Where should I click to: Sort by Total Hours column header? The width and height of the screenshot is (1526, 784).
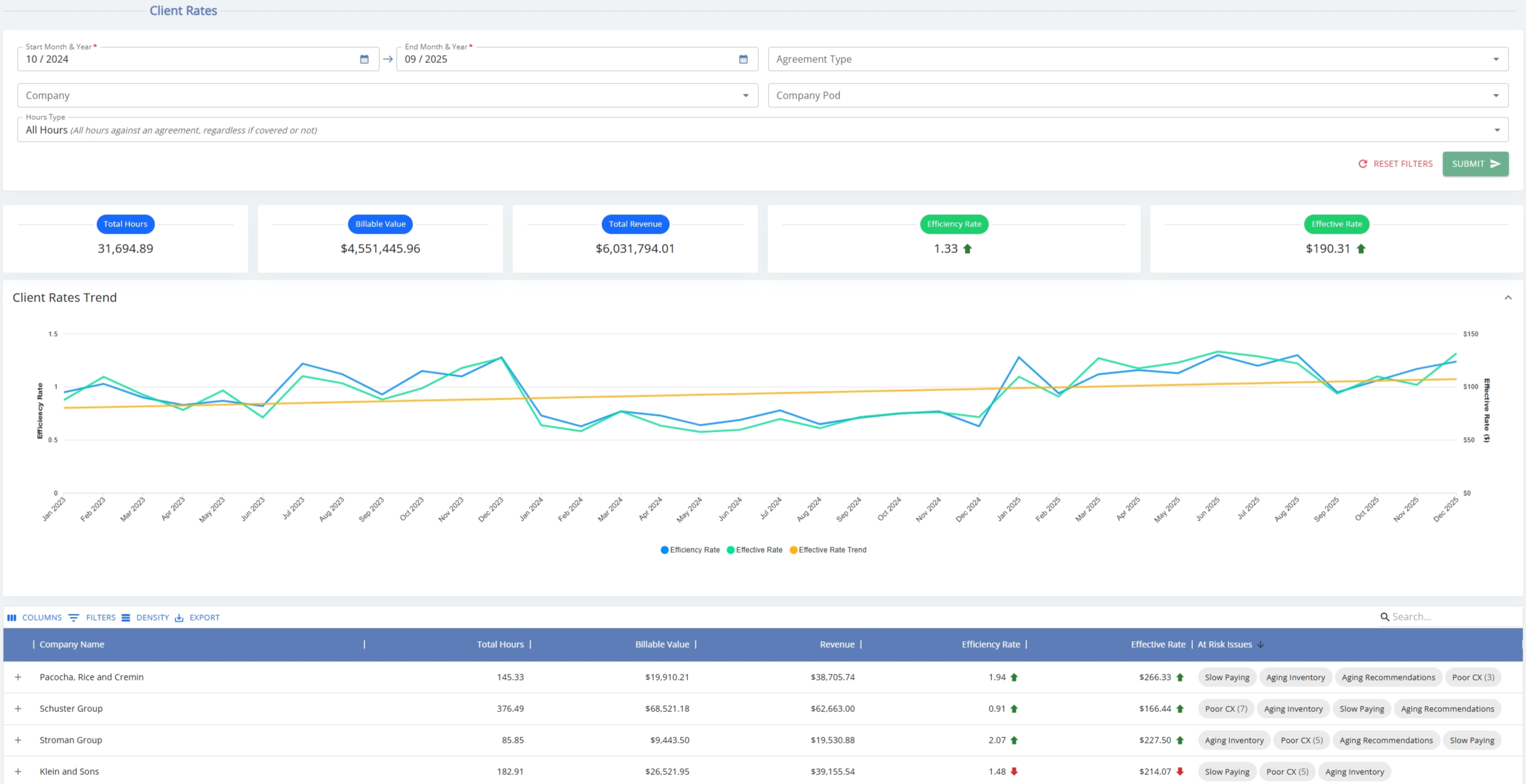tap(500, 644)
